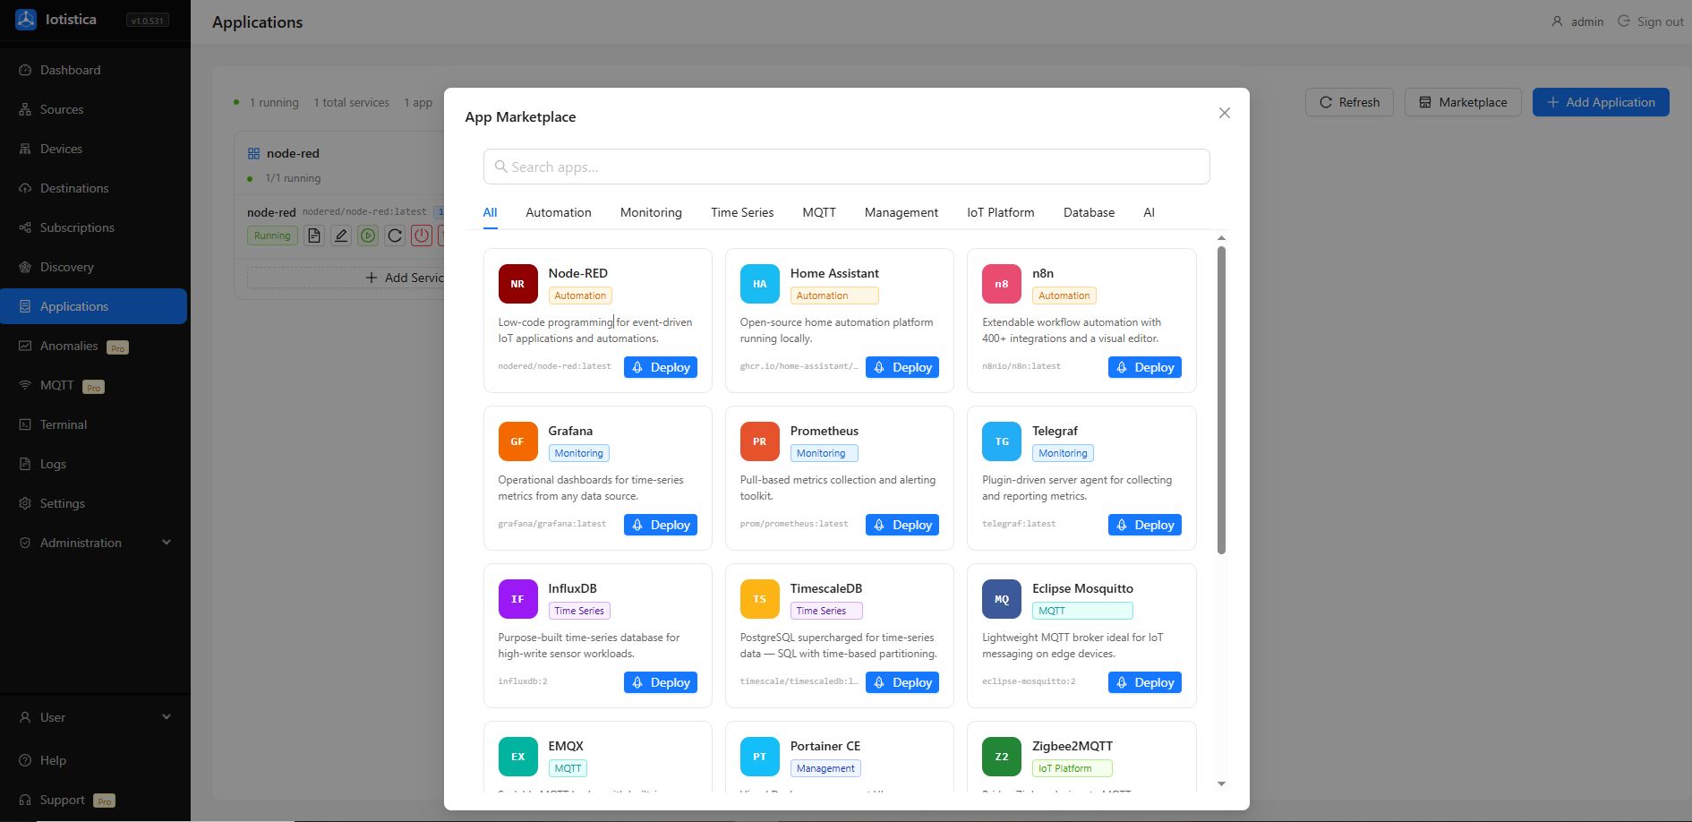Click the node-red Running status badge
This screenshot has height=822, width=1692.
click(272, 235)
